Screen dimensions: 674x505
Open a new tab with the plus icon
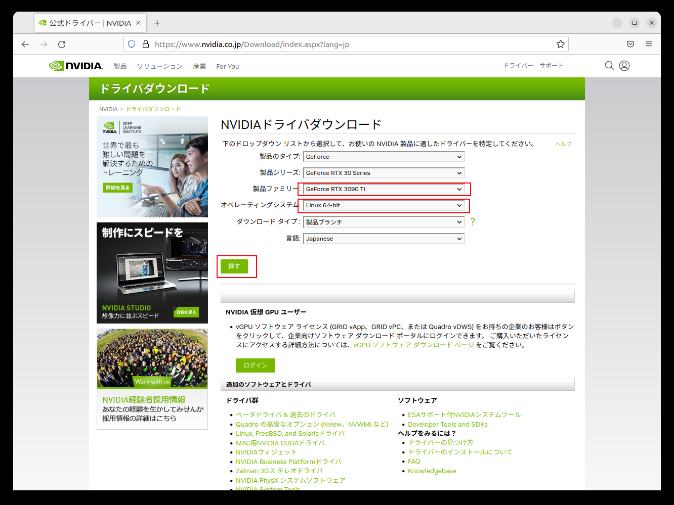click(x=157, y=23)
